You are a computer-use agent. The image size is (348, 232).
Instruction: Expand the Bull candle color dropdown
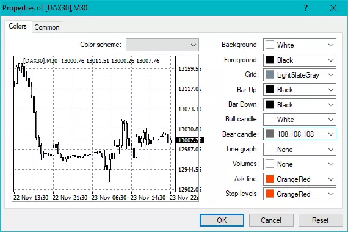tap(300, 120)
